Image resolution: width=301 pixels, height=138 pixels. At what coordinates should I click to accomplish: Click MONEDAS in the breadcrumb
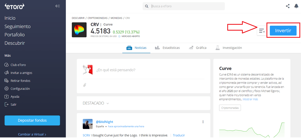point(117,18)
